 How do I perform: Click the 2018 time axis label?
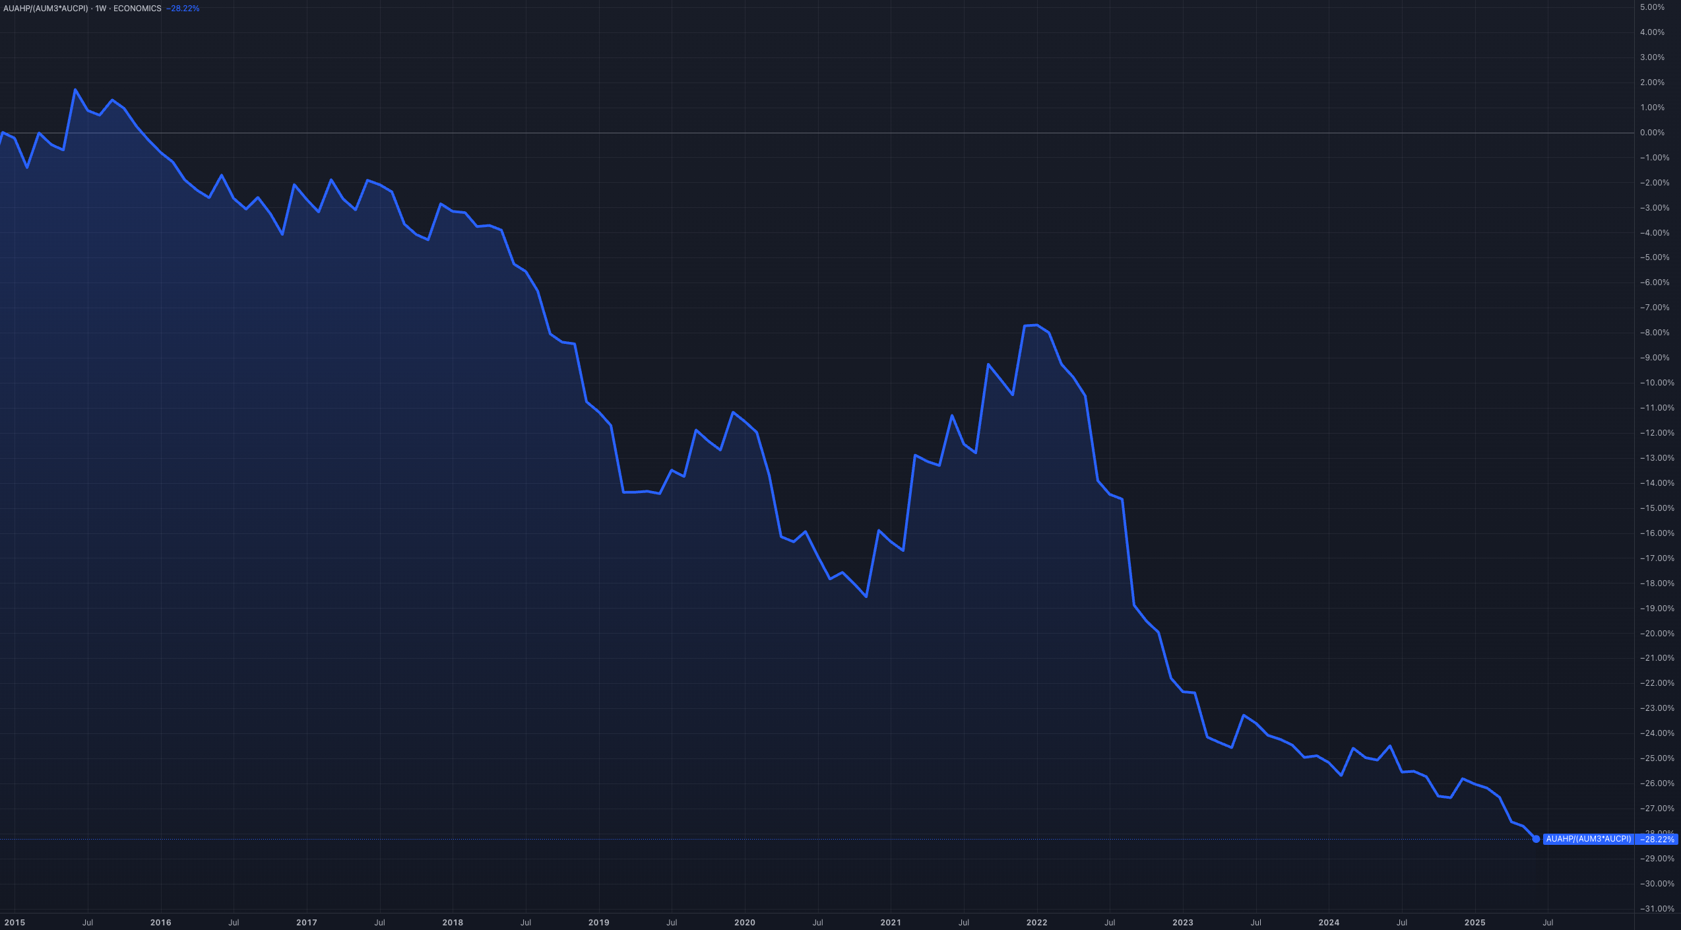(x=453, y=923)
